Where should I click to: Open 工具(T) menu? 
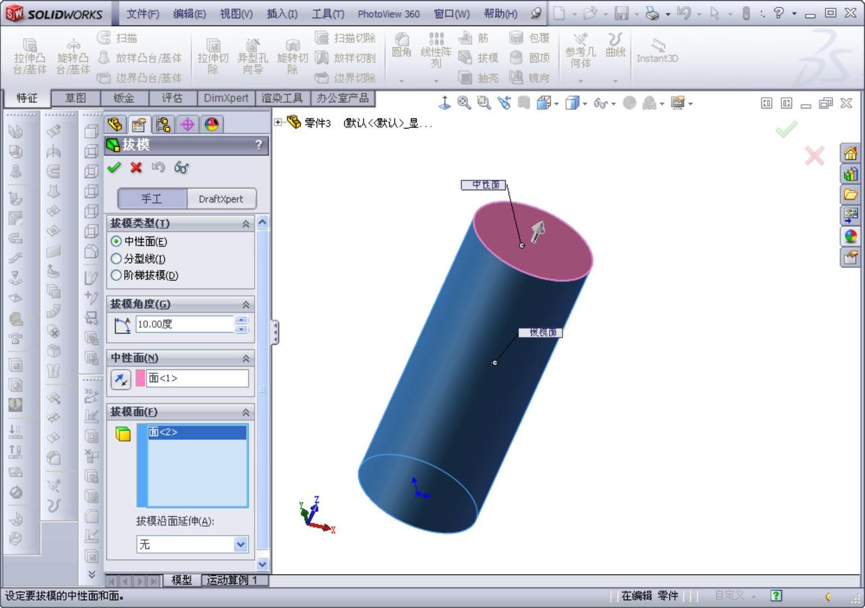coord(328,14)
